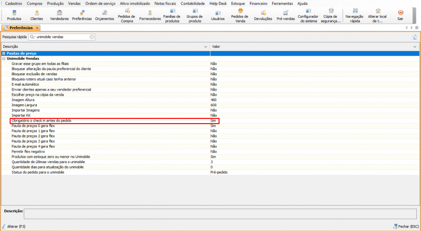
Task: Click the Descrição text box at bottom
Action: point(220,214)
